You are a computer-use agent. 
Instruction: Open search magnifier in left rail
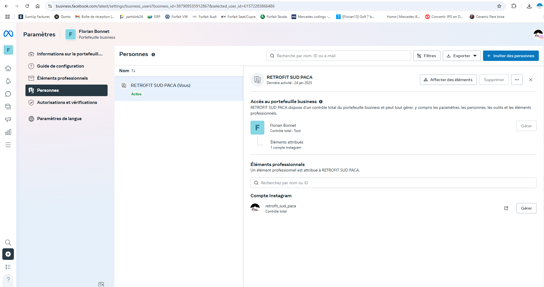tap(8, 242)
